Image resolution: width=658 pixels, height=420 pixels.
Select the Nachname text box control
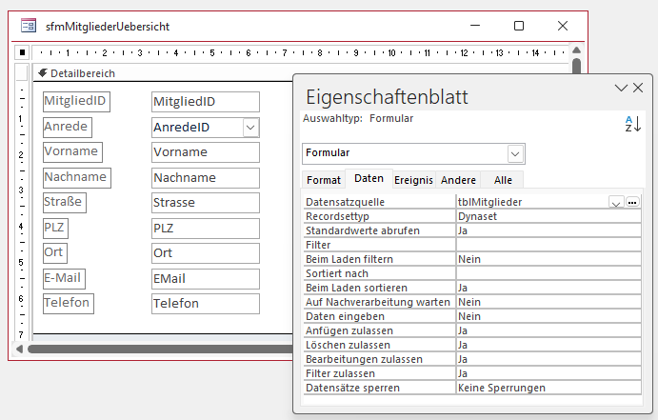pyautogui.click(x=206, y=178)
